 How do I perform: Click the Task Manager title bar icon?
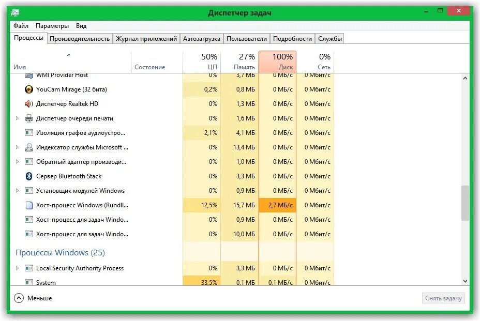[15, 13]
